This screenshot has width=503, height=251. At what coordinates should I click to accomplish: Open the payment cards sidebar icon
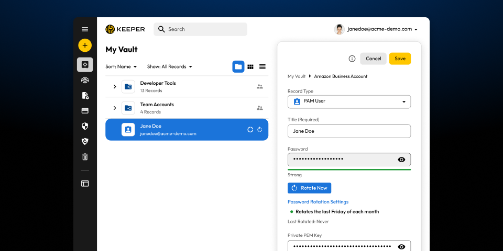85,111
